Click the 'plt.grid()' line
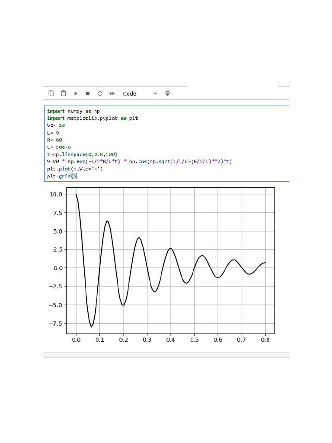The height and width of the screenshot is (443, 332). [x=61, y=176]
